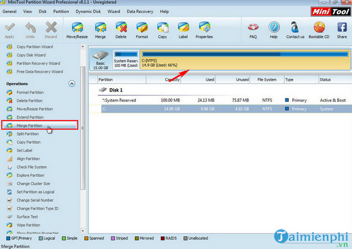Open the General menu
The height and width of the screenshot is (249, 352).
click(x=9, y=11)
